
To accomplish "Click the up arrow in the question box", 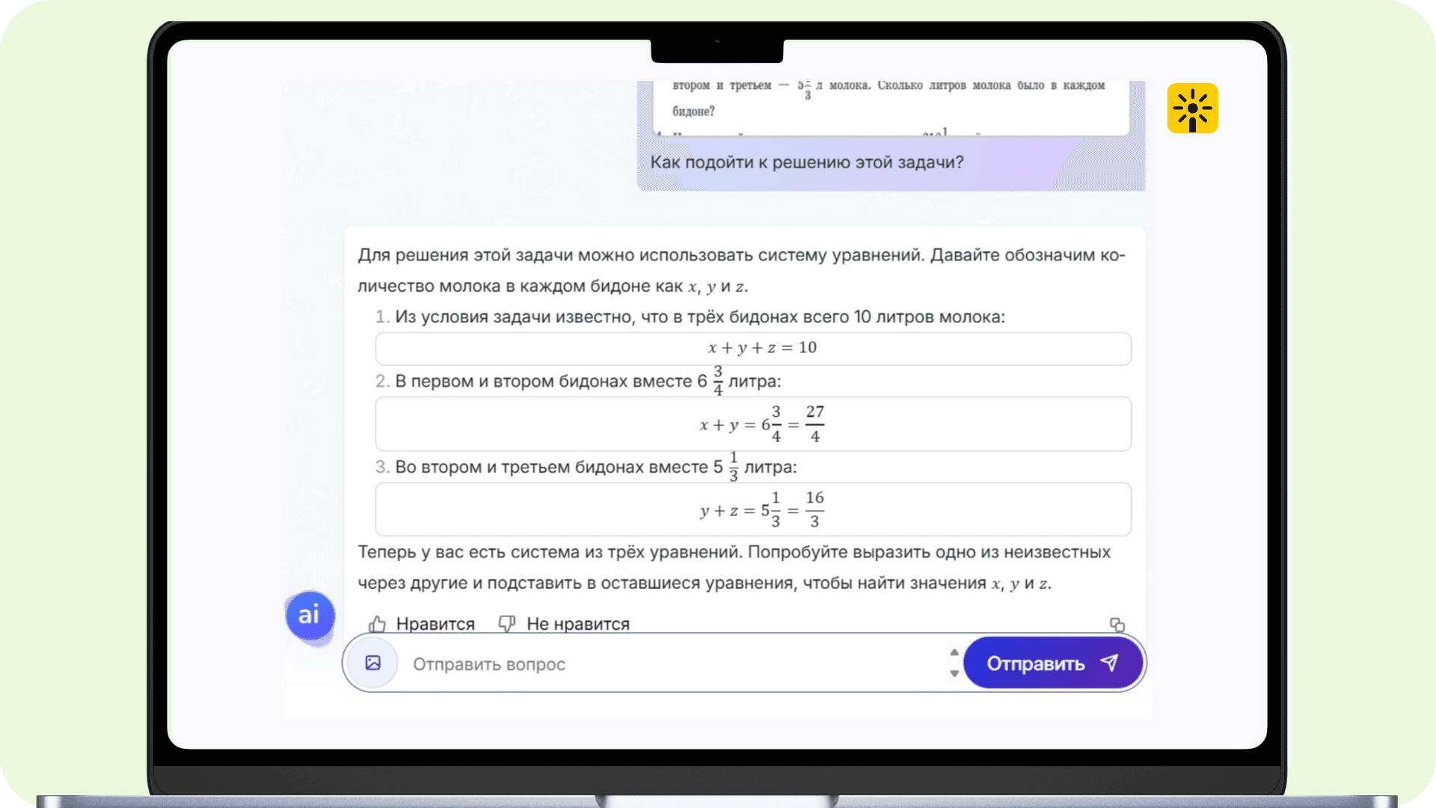I will click(954, 652).
